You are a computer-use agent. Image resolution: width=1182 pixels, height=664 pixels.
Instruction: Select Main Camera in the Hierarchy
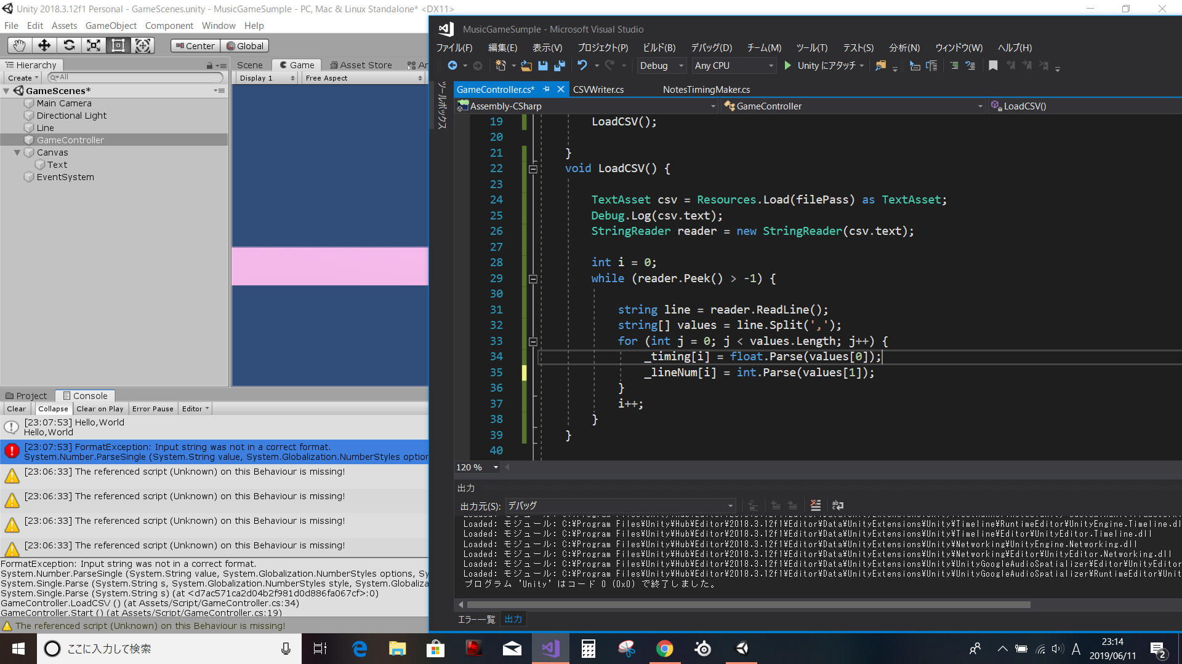point(63,103)
